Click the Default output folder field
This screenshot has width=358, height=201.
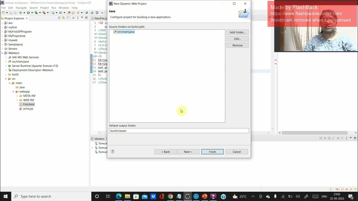click(x=179, y=131)
